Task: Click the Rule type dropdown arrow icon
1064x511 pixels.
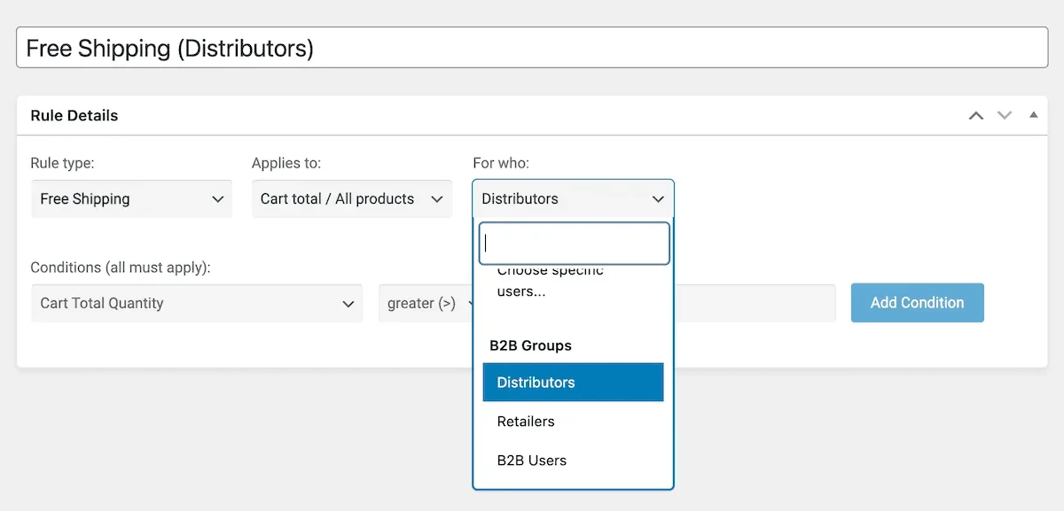Action: pos(219,198)
